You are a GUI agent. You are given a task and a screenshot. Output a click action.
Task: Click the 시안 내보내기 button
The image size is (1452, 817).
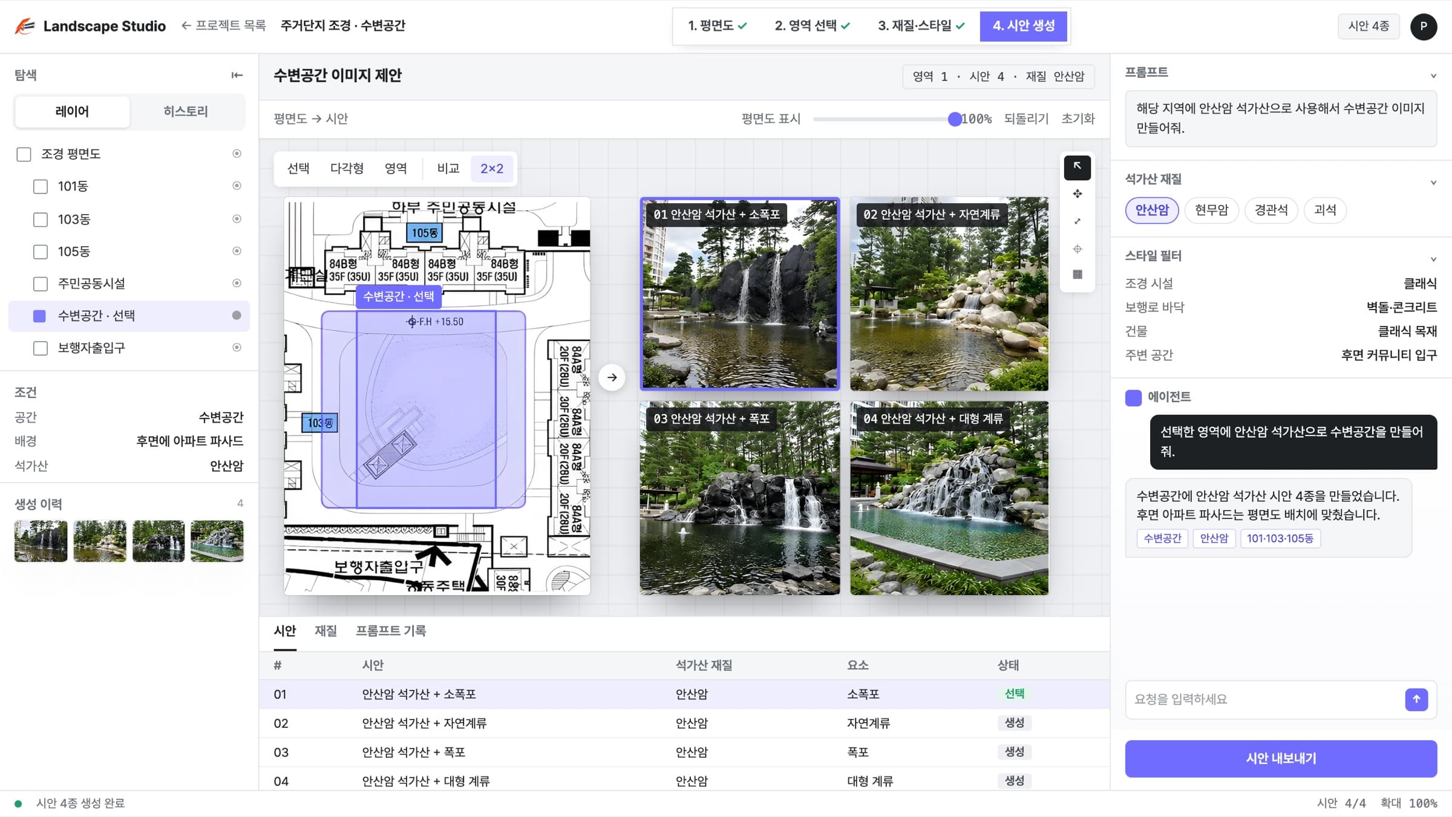1281,758
